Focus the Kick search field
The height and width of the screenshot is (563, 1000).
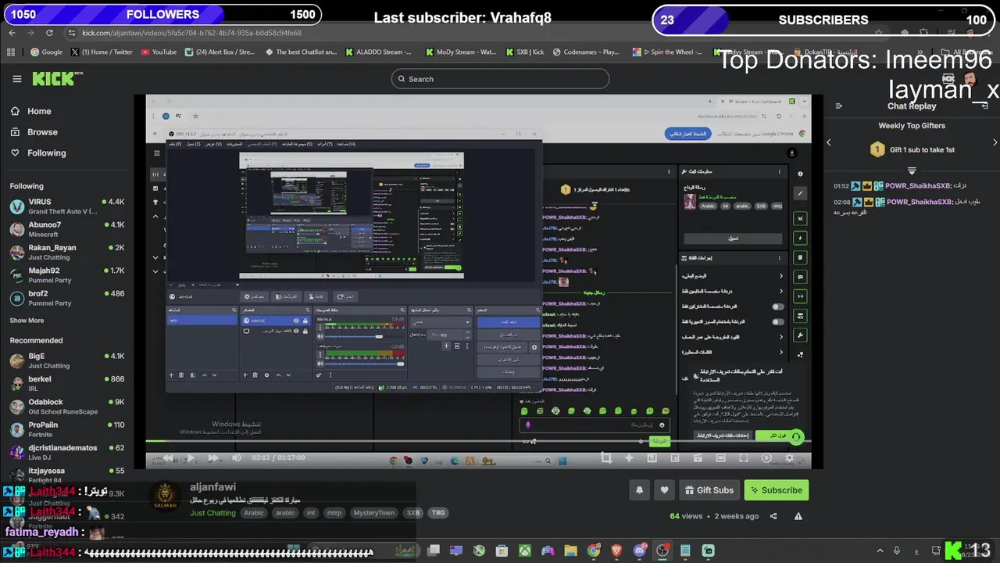coord(500,79)
